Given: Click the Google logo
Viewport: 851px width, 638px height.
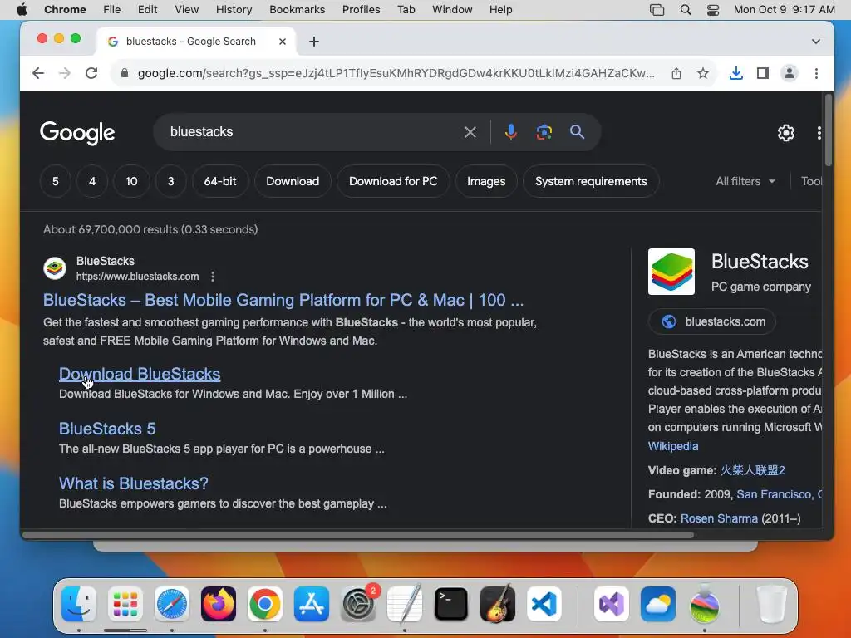Looking at the screenshot, I should pyautogui.click(x=77, y=133).
